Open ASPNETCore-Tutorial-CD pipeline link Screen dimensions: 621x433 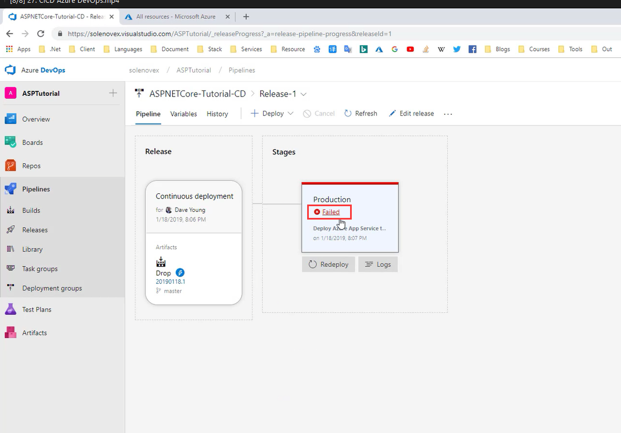(x=198, y=94)
